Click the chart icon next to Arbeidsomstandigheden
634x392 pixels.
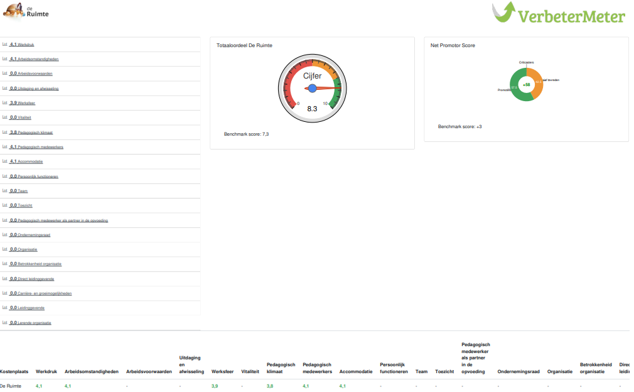[x=5, y=59]
